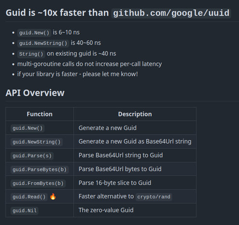Click the github.com/google/uuid heading code
Screen dimensions: 239x225
coord(171,13)
